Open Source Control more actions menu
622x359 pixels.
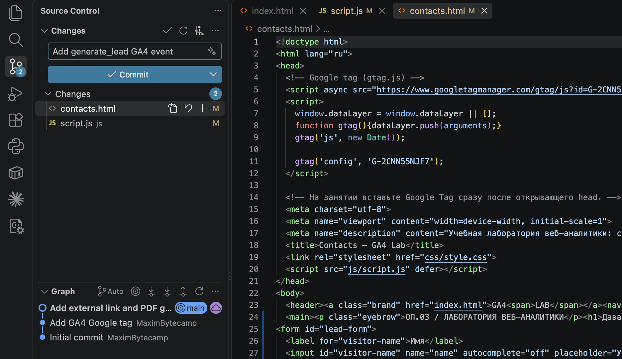tap(218, 11)
